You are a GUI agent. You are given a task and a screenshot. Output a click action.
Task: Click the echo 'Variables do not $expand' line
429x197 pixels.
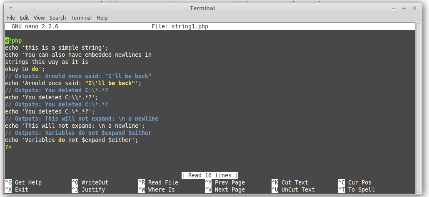pyautogui.click(x=72, y=140)
